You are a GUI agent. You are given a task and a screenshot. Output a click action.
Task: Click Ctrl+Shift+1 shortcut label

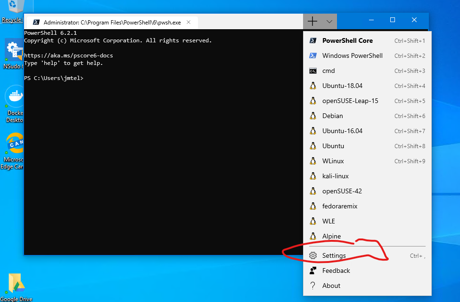tap(410, 41)
